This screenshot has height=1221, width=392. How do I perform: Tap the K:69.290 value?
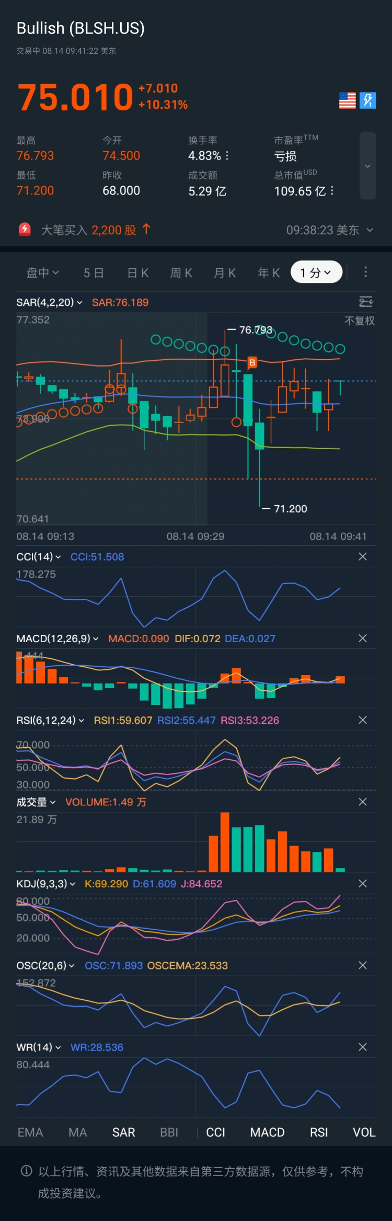(106, 884)
